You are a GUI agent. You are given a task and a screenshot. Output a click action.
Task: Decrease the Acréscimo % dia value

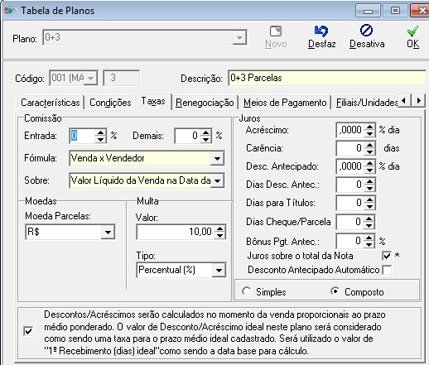coord(369,133)
